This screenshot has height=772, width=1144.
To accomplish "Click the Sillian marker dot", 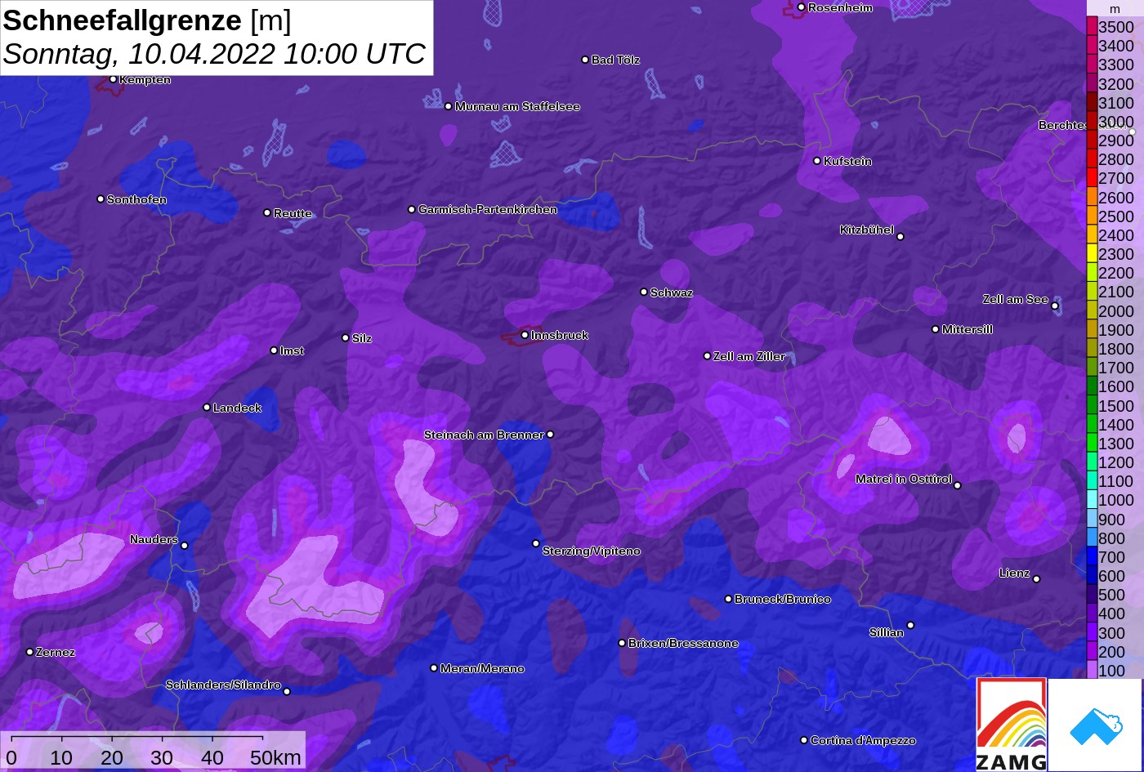I will coord(910,626).
